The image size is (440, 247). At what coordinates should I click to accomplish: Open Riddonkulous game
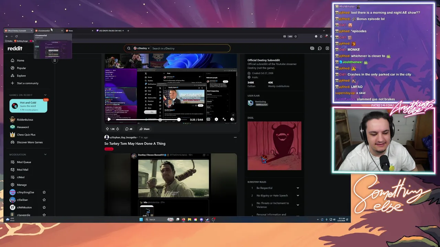25,120
